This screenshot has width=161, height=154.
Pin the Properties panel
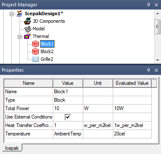tap(148, 70)
